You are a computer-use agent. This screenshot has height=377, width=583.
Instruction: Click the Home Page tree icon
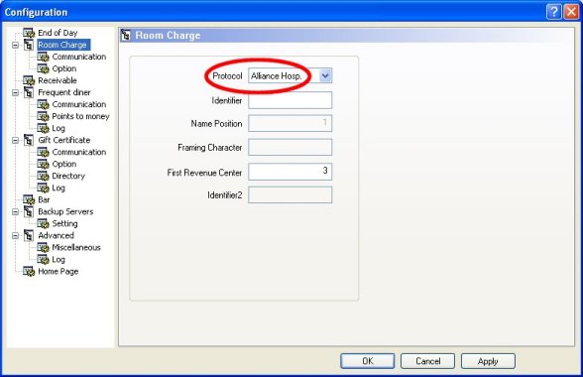tap(29, 271)
